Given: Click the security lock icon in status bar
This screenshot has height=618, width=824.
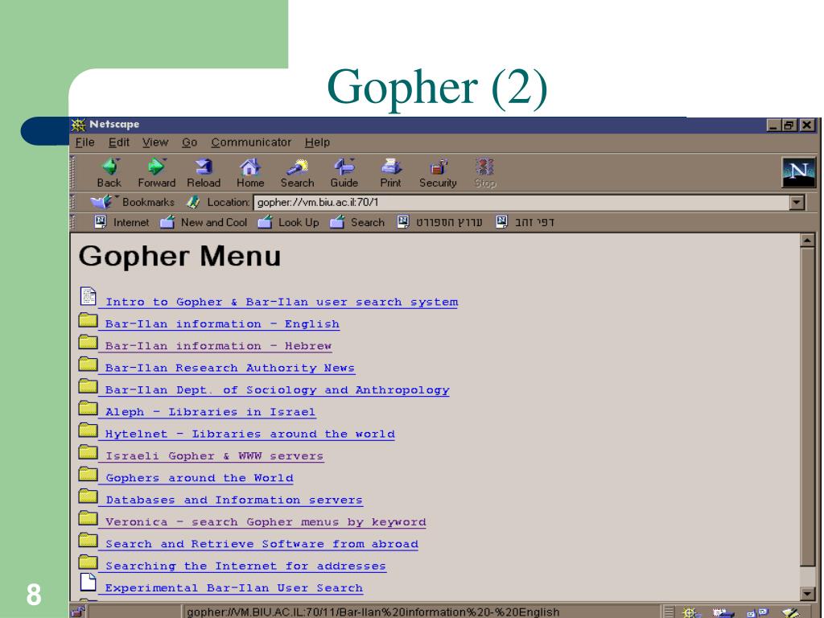Looking at the screenshot, I should [78, 612].
